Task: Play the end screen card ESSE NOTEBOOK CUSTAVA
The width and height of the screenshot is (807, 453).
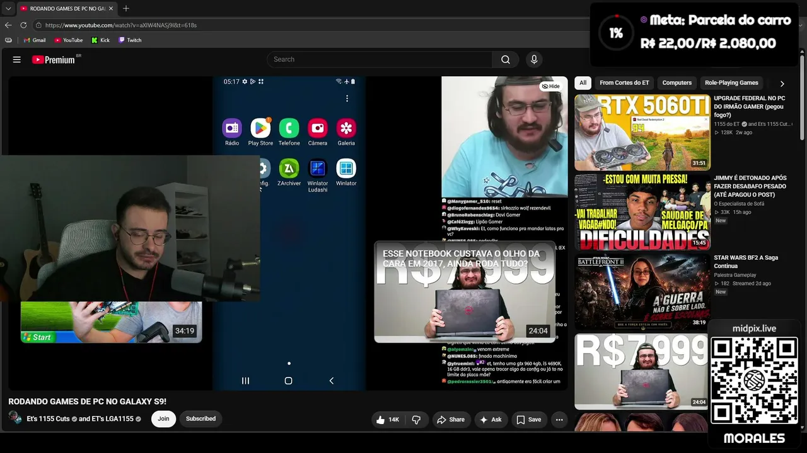Action: 465,292
